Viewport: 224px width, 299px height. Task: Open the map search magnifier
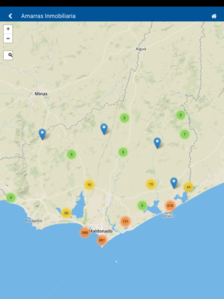8,55
